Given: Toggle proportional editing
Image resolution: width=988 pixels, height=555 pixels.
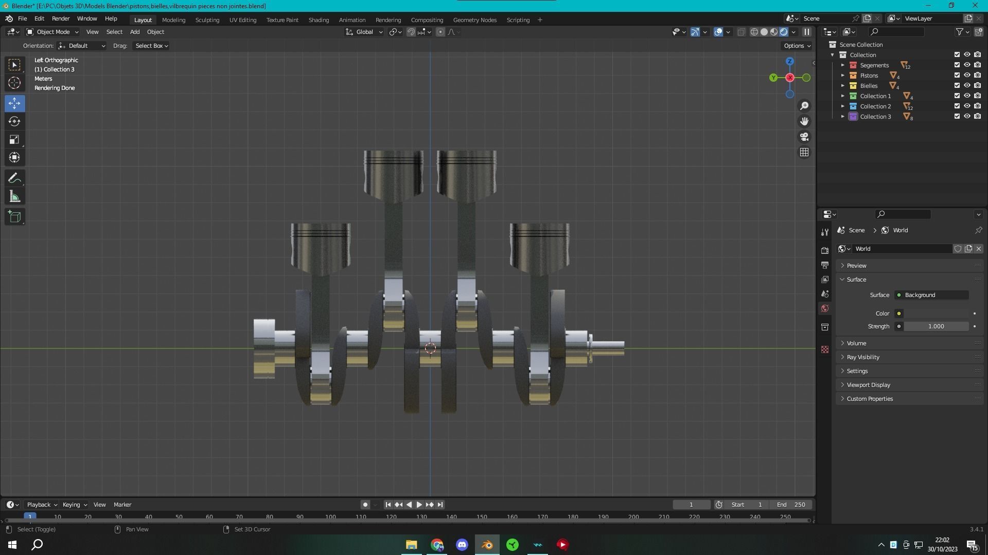Looking at the screenshot, I should tap(440, 32).
